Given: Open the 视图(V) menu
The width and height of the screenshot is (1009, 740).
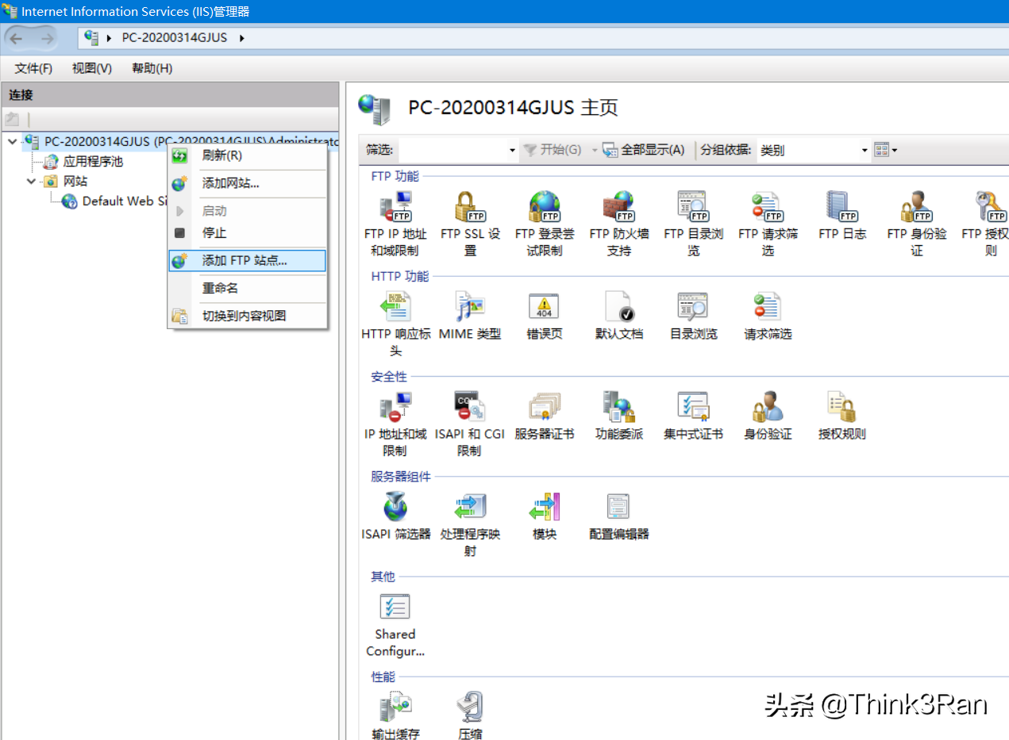Looking at the screenshot, I should (x=92, y=68).
